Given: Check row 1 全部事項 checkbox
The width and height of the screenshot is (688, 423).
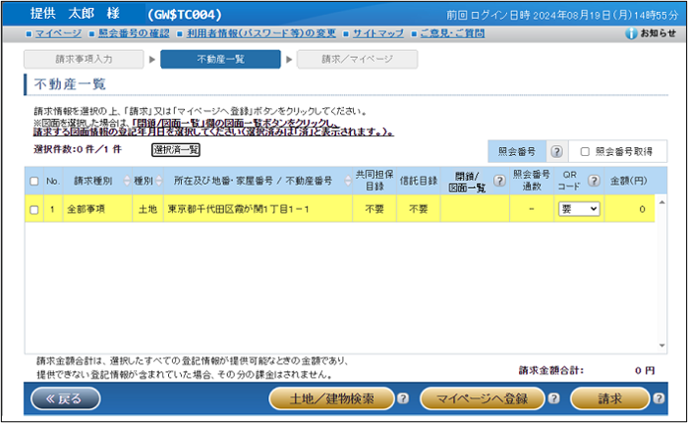Looking at the screenshot, I should click(x=33, y=209).
